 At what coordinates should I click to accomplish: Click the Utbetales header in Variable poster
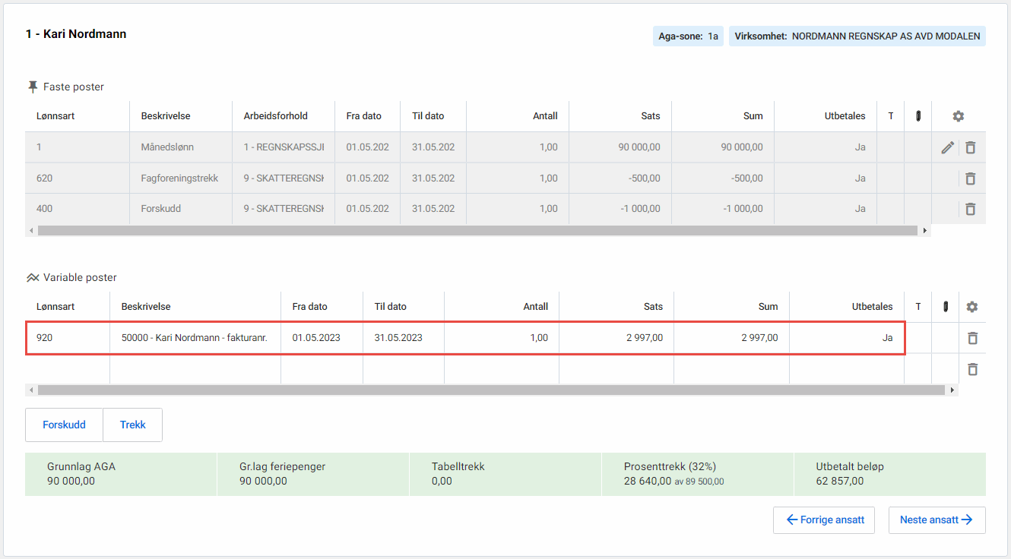[x=846, y=307]
